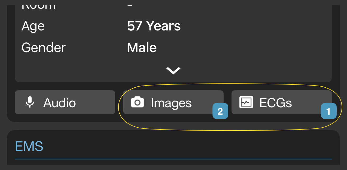Expand patient details with down chevron
This screenshot has width=347, height=170.
pos(173,70)
